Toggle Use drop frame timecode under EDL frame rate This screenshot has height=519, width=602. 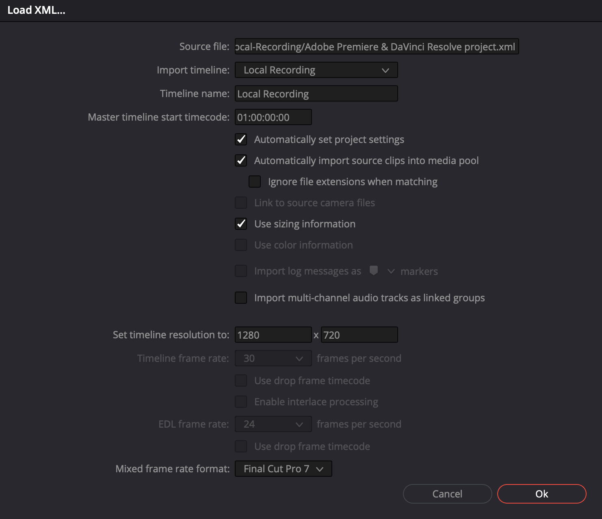pos(241,446)
